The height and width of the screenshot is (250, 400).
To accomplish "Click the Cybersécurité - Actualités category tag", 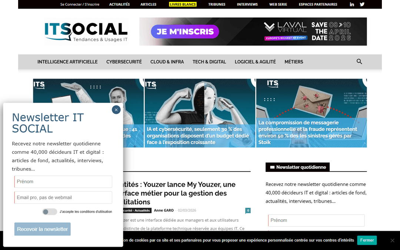I will point(137,210).
